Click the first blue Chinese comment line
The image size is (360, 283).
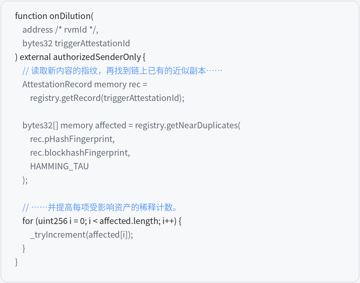[x=122, y=71]
